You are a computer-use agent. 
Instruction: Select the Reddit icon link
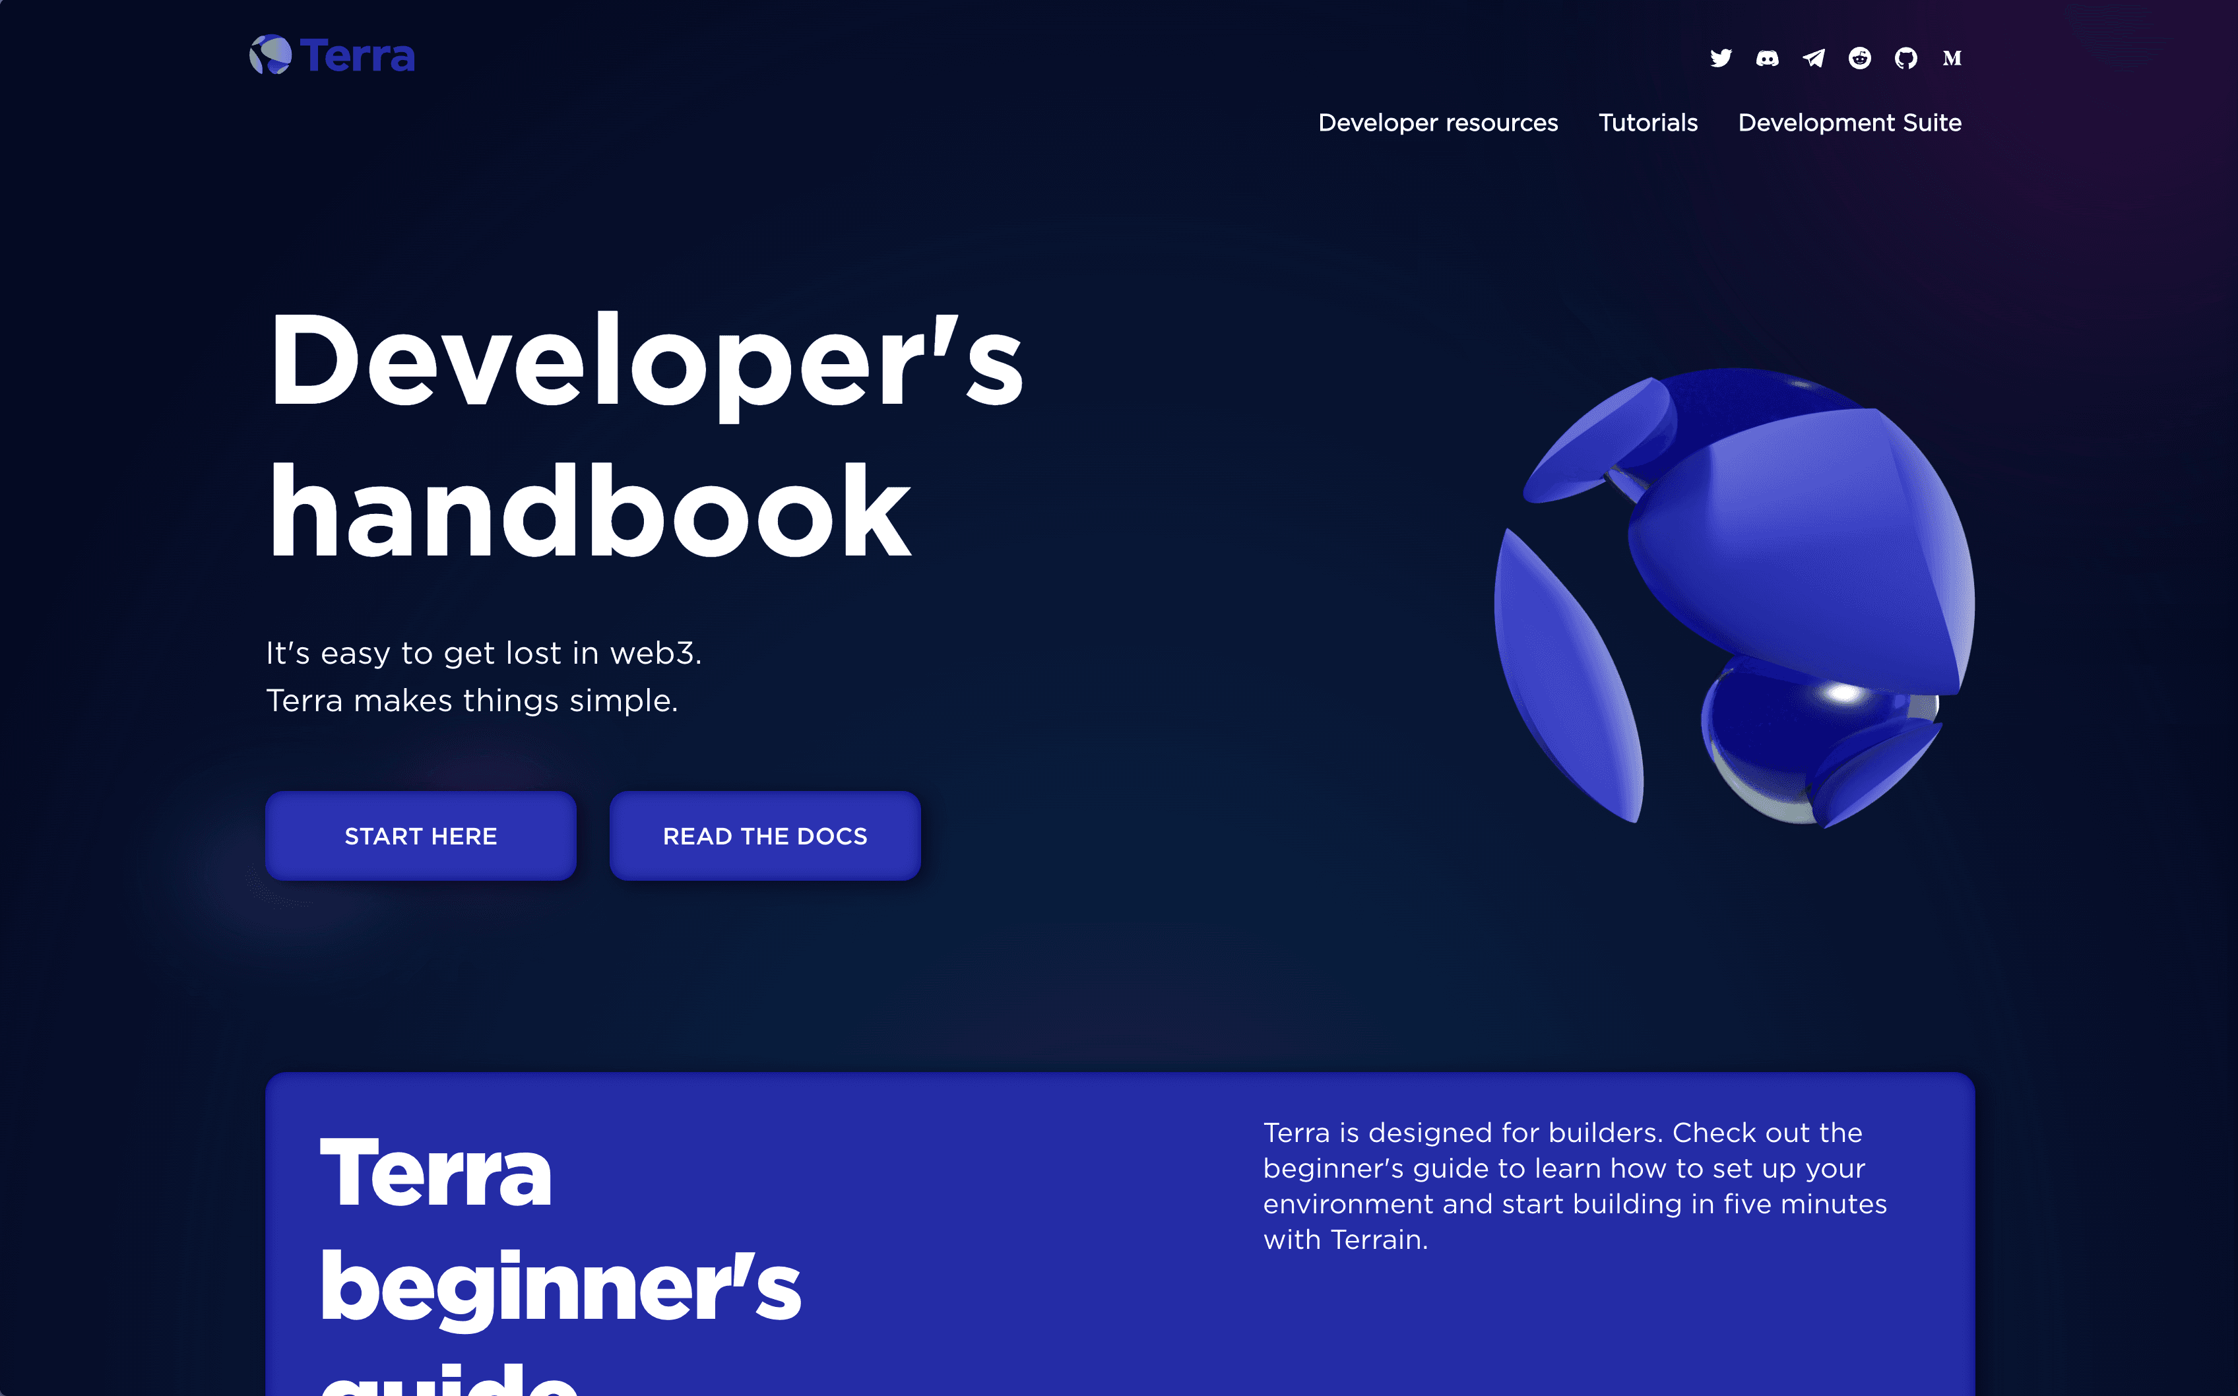click(1859, 58)
